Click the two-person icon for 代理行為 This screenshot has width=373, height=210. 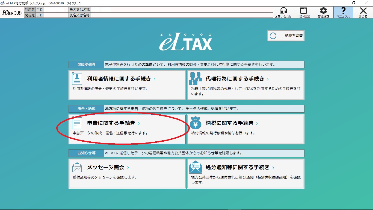[x=196, y=79]
